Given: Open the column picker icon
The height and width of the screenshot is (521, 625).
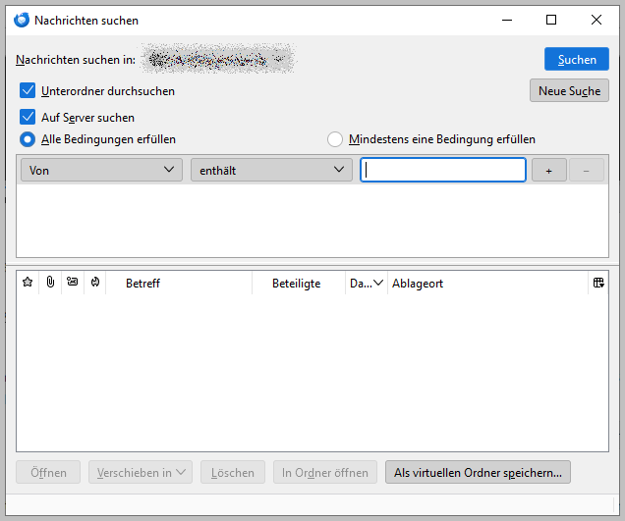Looking at the screenshot, I should (x=598, y=283).
